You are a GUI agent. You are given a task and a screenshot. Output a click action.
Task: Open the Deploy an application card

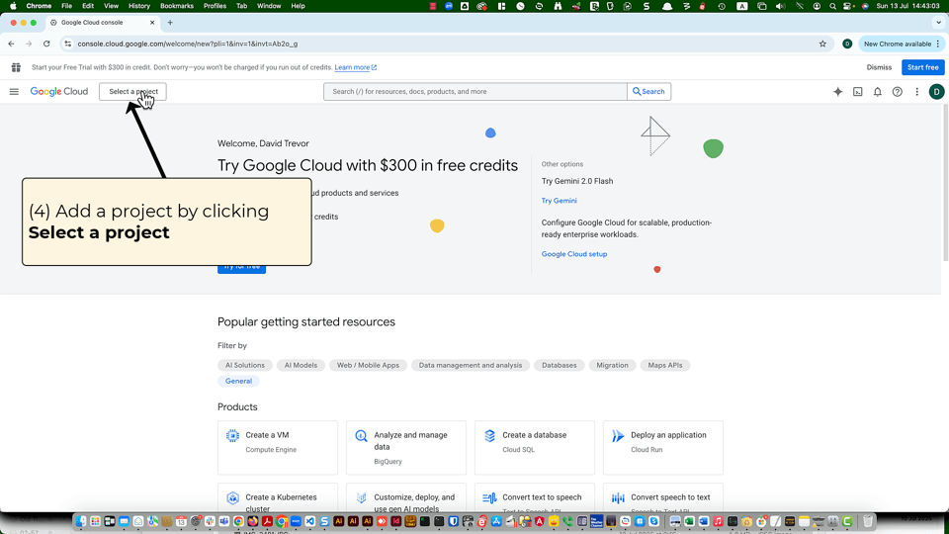663,448
